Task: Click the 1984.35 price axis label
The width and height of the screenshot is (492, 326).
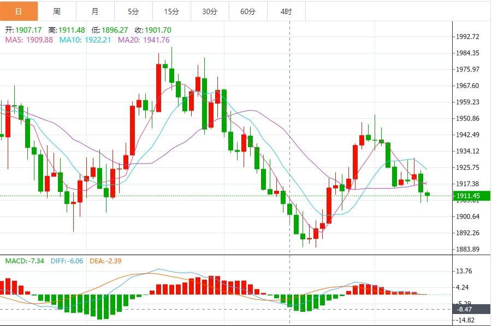Action: (467, 53)
